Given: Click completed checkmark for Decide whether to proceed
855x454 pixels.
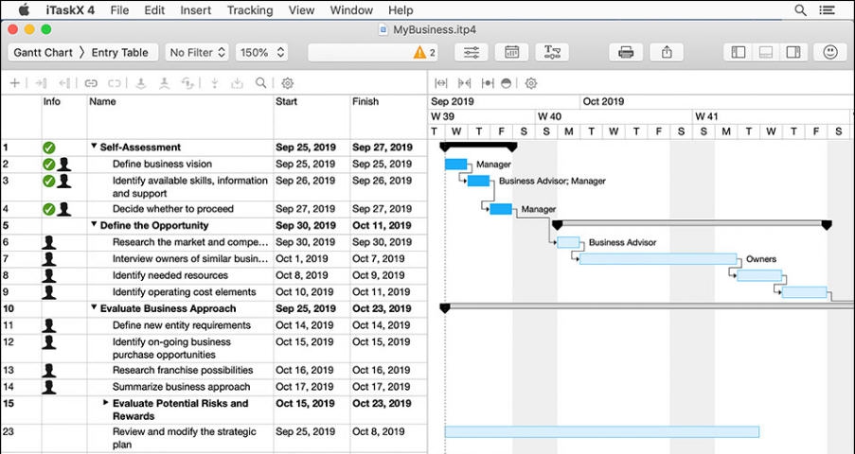Looking at the screenshot, I should click(x=49, y=209).
